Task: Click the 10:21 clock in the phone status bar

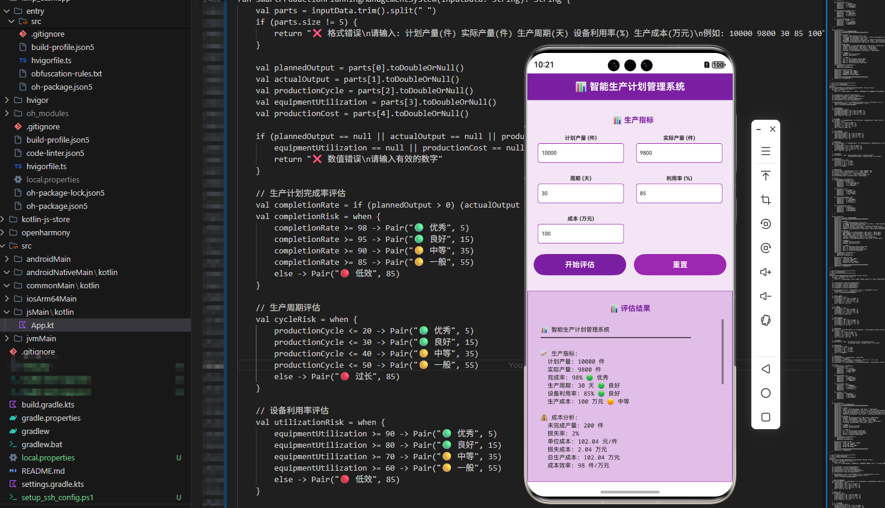Action: coord(544,64)
